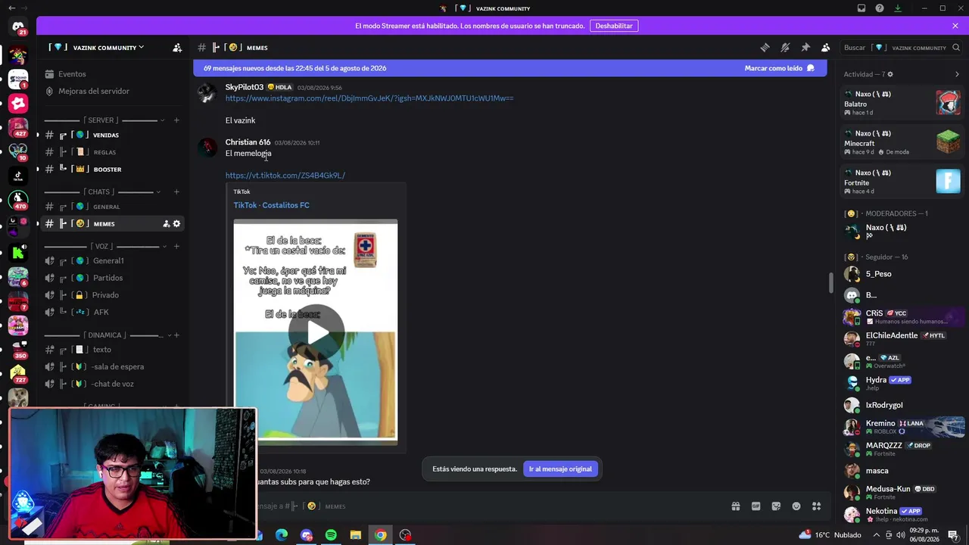The height and width of the screenshot is (545, 969).
Task: Click username Christian 616
Action: coord(248,142)
